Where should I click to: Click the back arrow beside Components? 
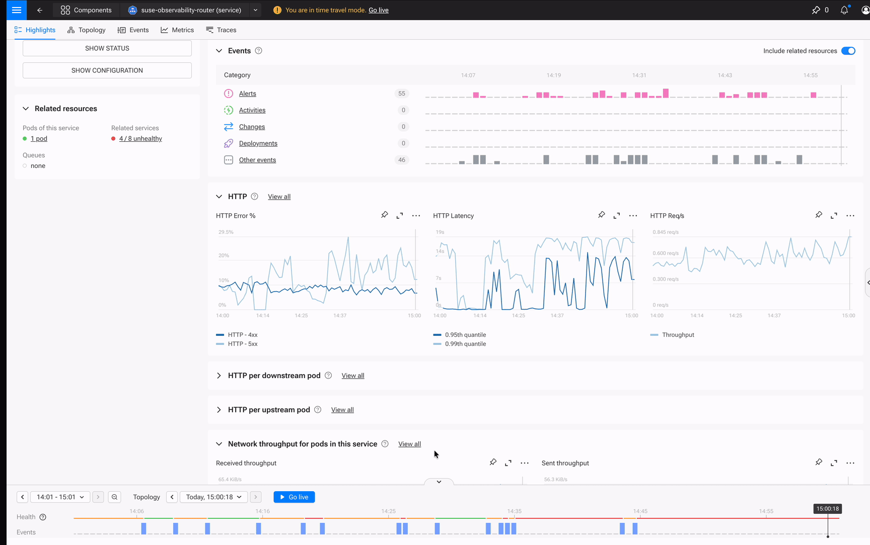click(x=39, y=10)
